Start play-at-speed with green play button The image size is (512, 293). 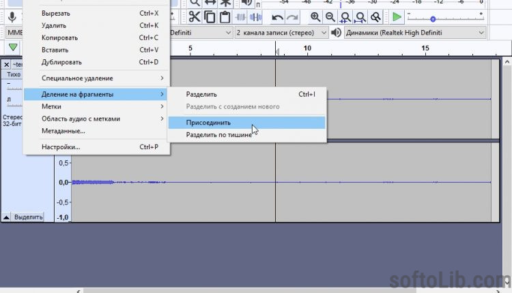(x=397, y=16)
